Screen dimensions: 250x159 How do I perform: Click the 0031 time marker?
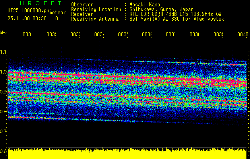[27, 34]
